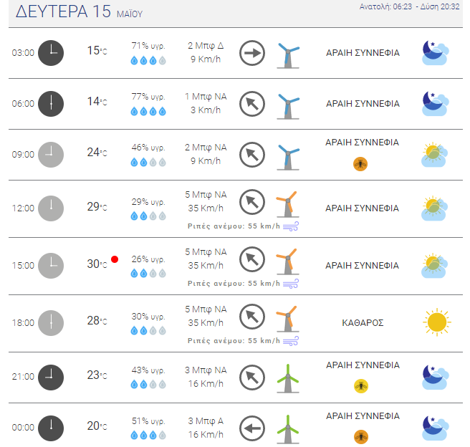This screenshot has height=447, width=470.
Task: Click the red dot beside 30°C
Action: [115, 259]
